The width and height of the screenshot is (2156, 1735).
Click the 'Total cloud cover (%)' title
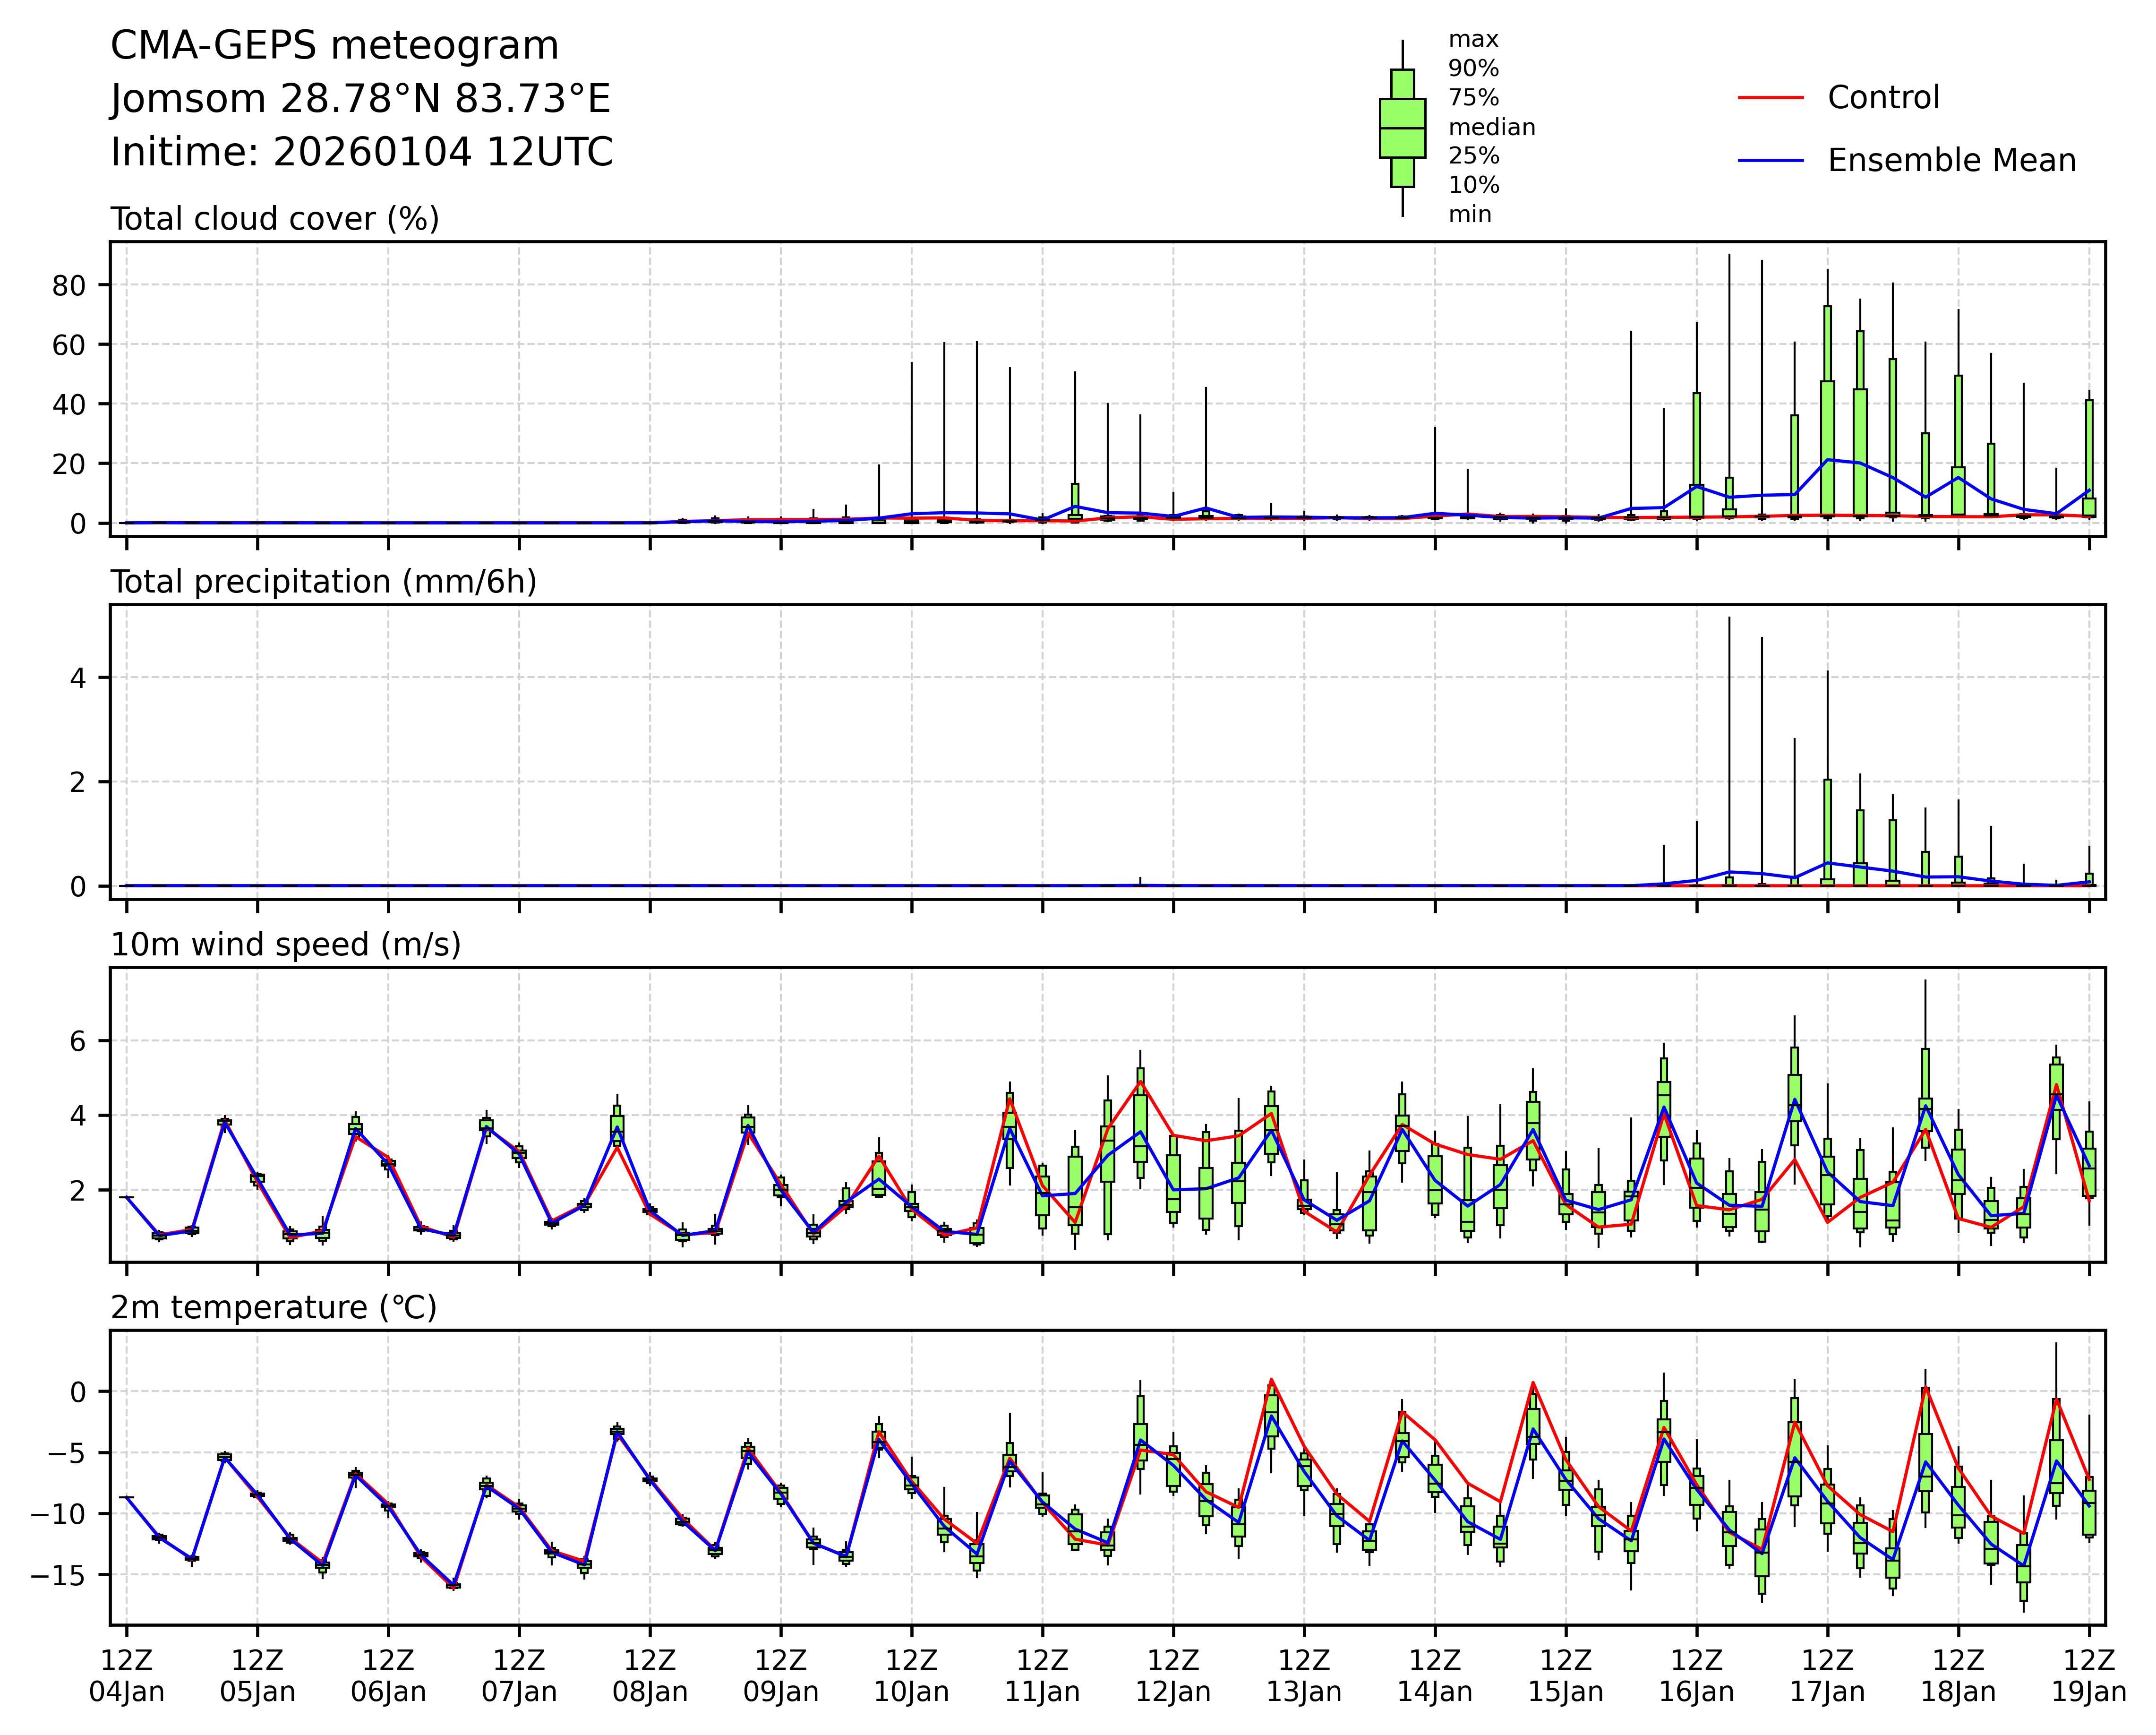[275, 219]
